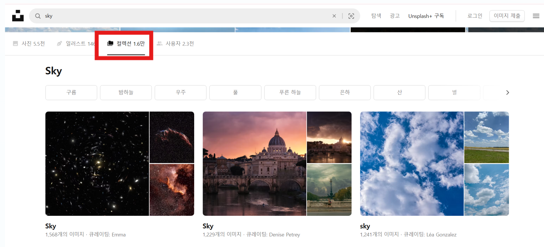Open the large blue sky clouds thumbnail
This screenshot has height=247, width=544.
click(412, 164)
